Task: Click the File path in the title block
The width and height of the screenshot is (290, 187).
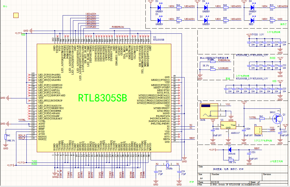Action: [230, 185]
